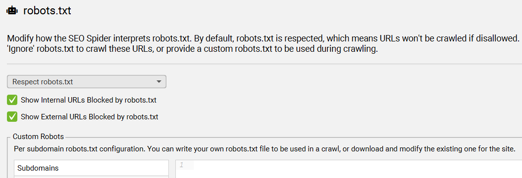Select the Subdomains column header
The height and width of the screenshot is (178, 522).
[91, 168]
